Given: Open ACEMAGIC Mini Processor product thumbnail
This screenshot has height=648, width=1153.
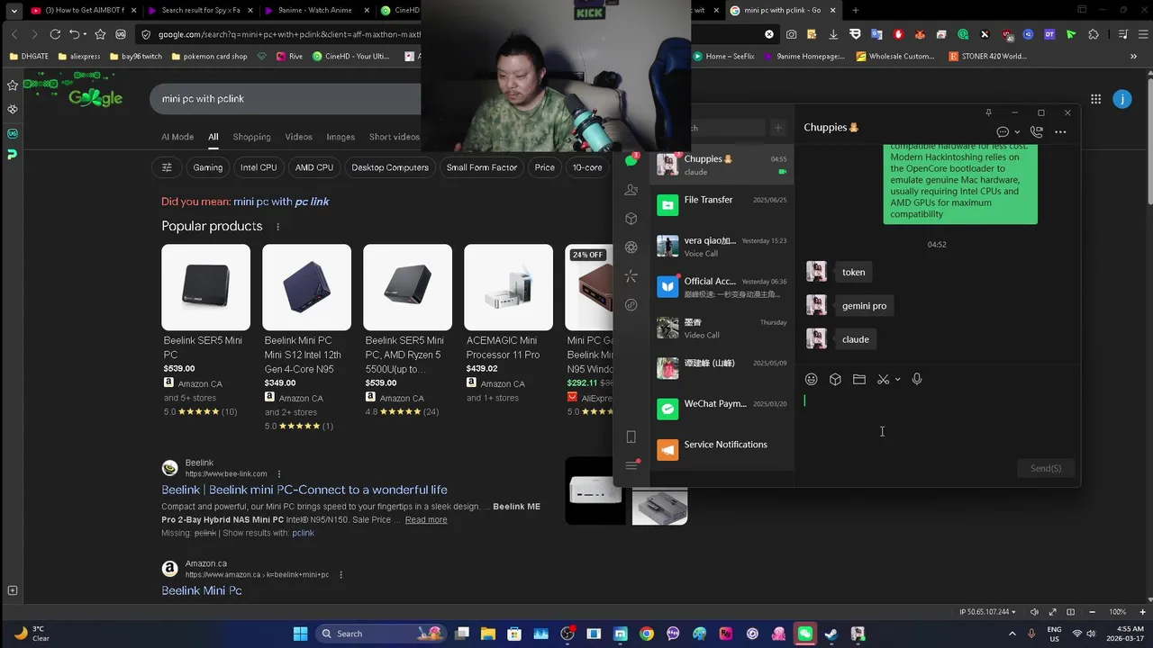Looking at the screenshot, I should 508,287.
